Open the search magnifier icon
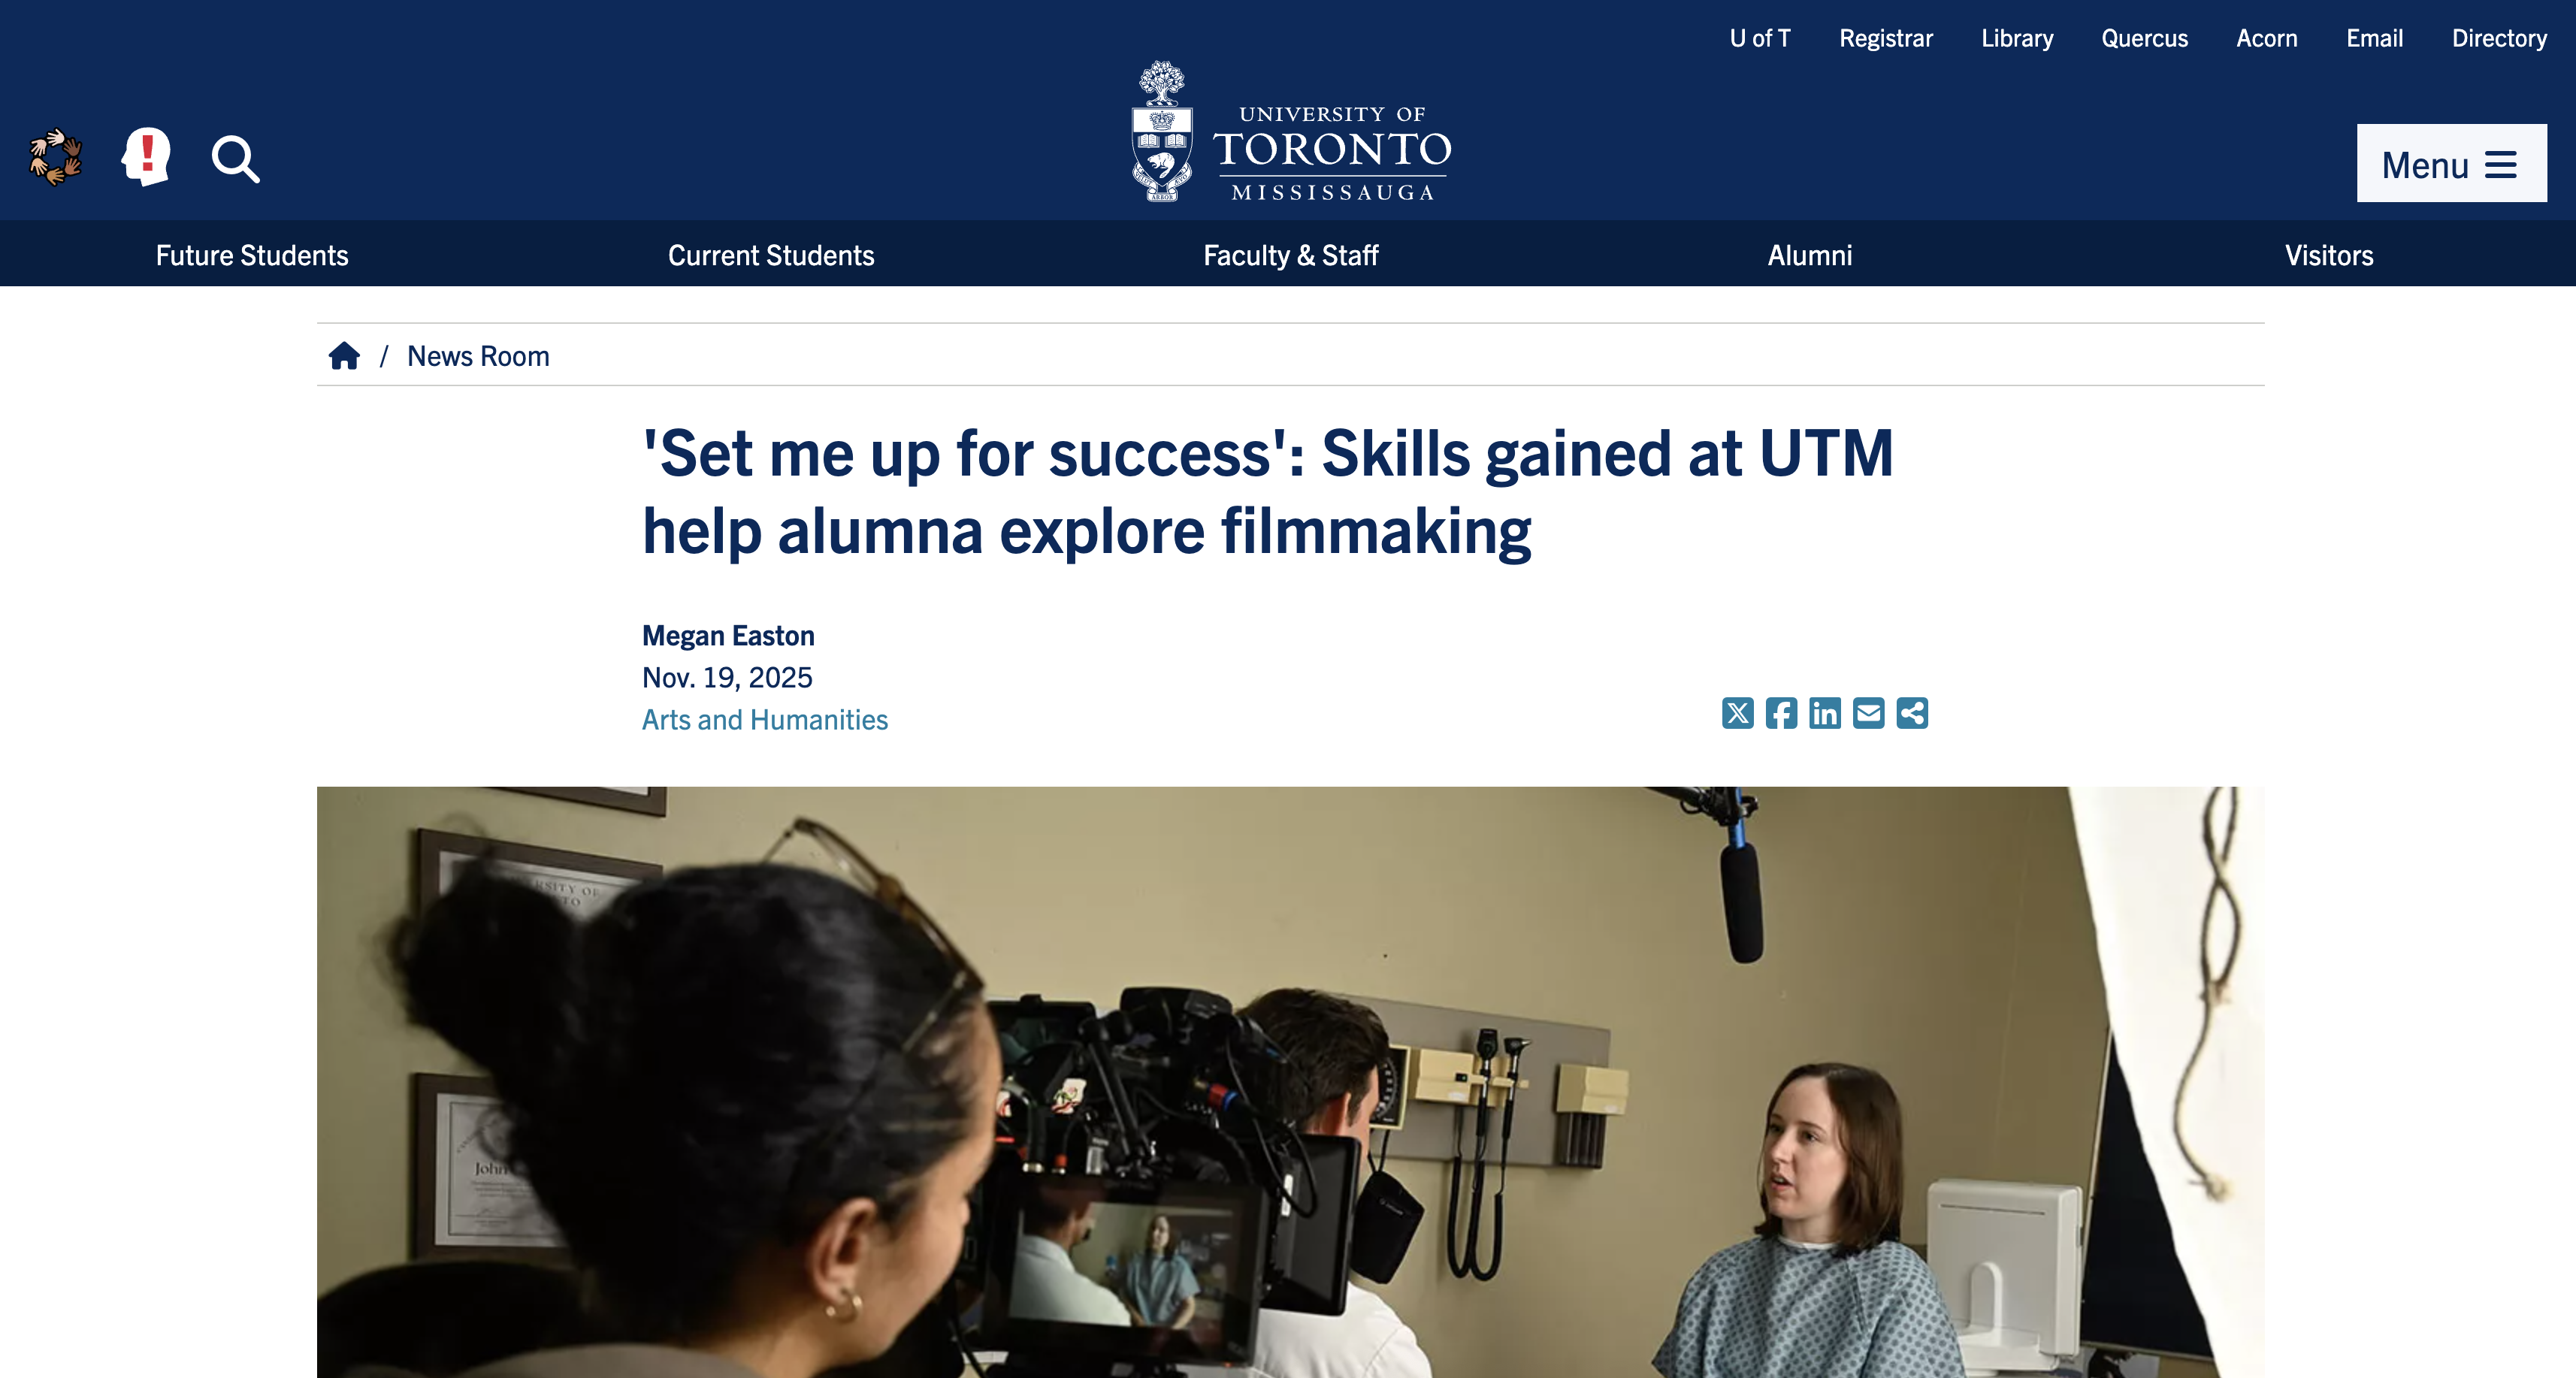Screen dimensions: 2576x1378 pos(236,159)
